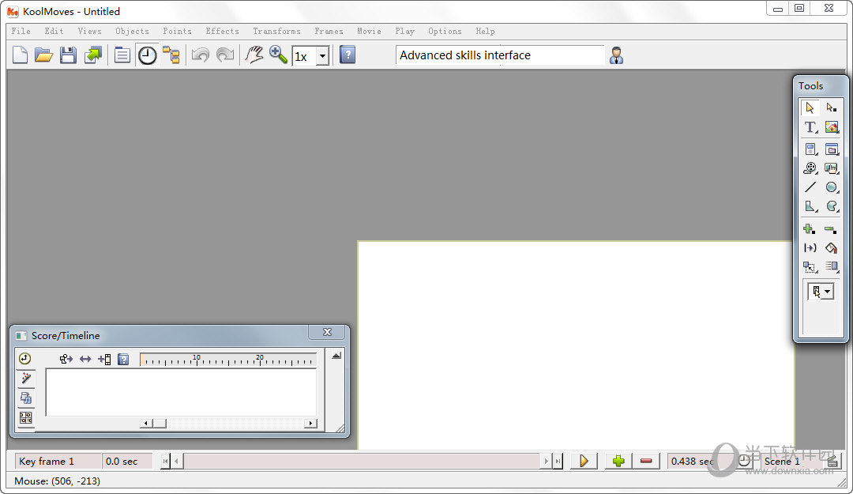Open the Options menu

coord(445,31)
